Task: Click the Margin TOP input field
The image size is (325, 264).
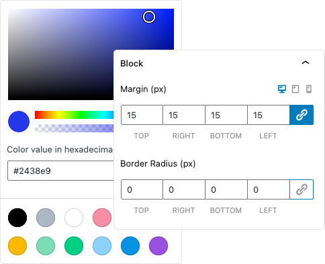Action: (142, 115)
